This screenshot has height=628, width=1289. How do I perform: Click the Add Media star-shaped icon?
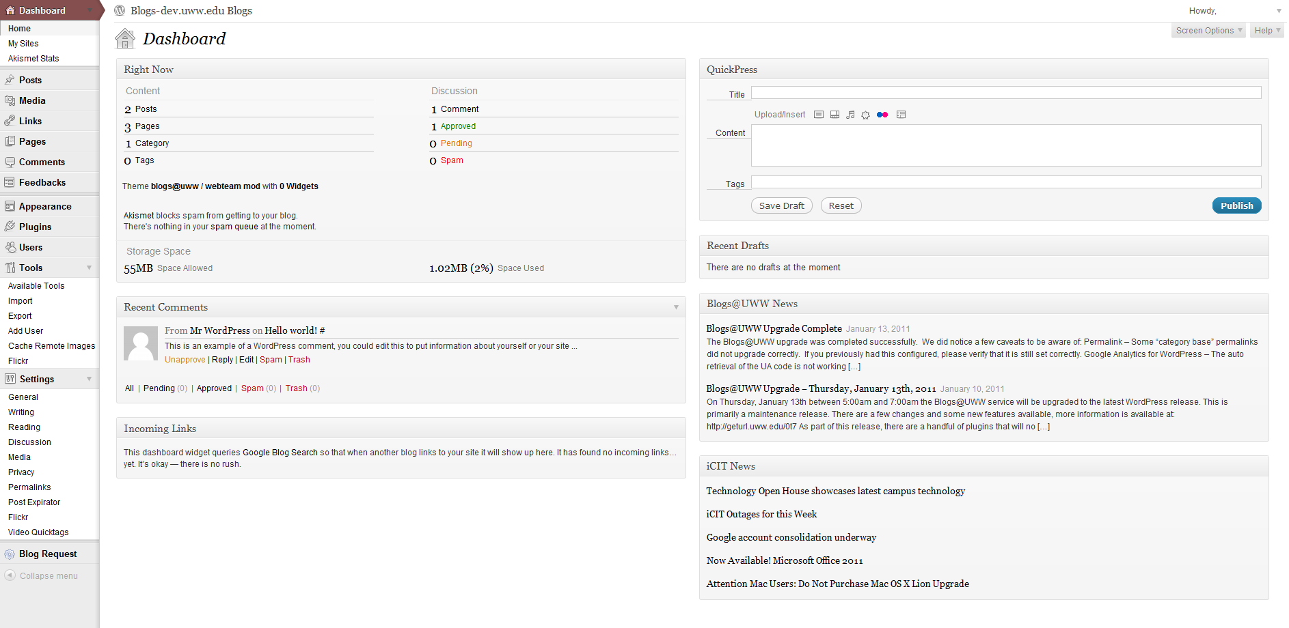tap(865, 115)
